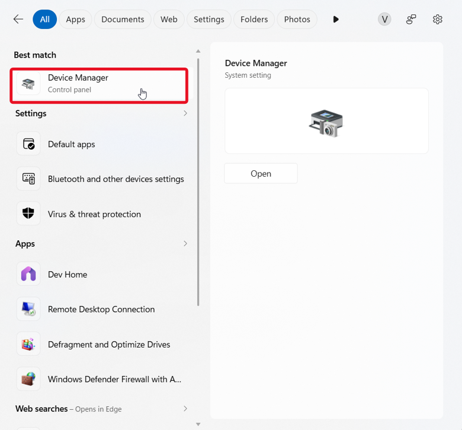Switch to the Photos filter tab
The image size is (462, 430).
[297, 20]
